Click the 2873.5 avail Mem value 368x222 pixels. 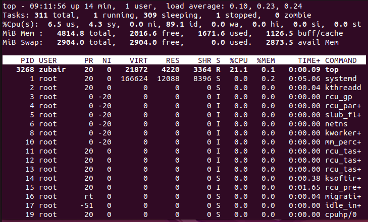coord(279,42)
